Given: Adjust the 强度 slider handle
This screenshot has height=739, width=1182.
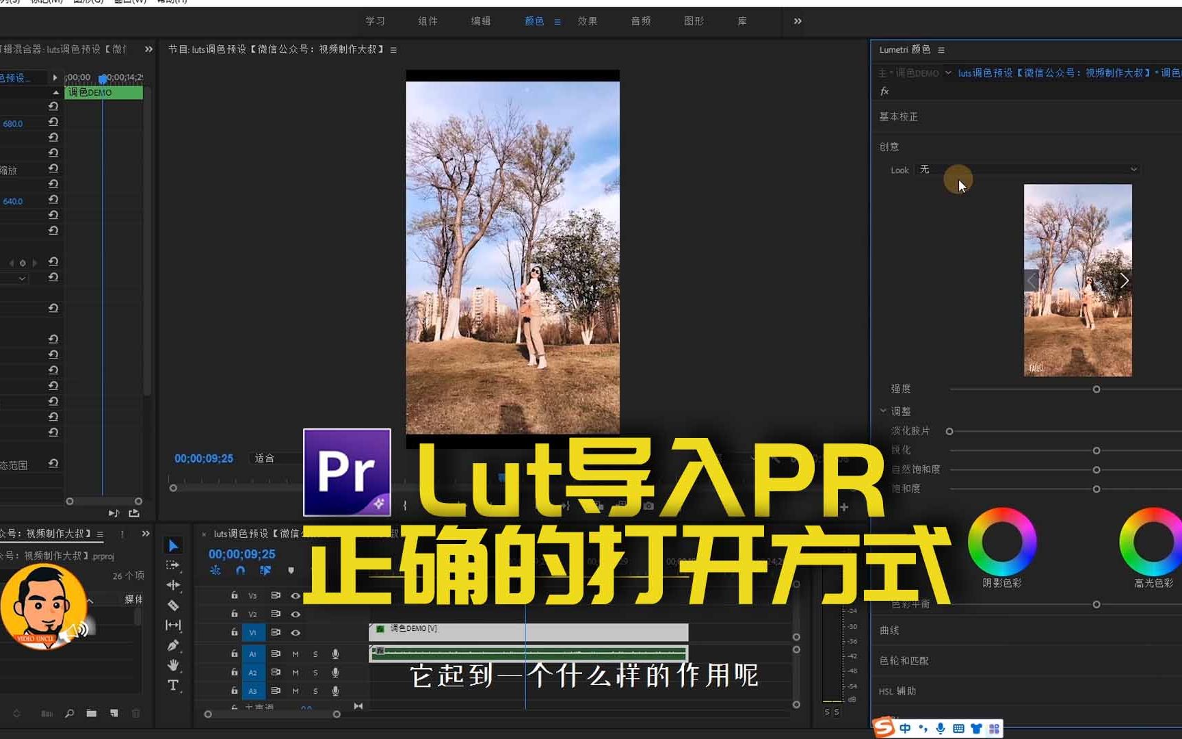Looking at the screenshot, I should click(x=1096, y=389).
